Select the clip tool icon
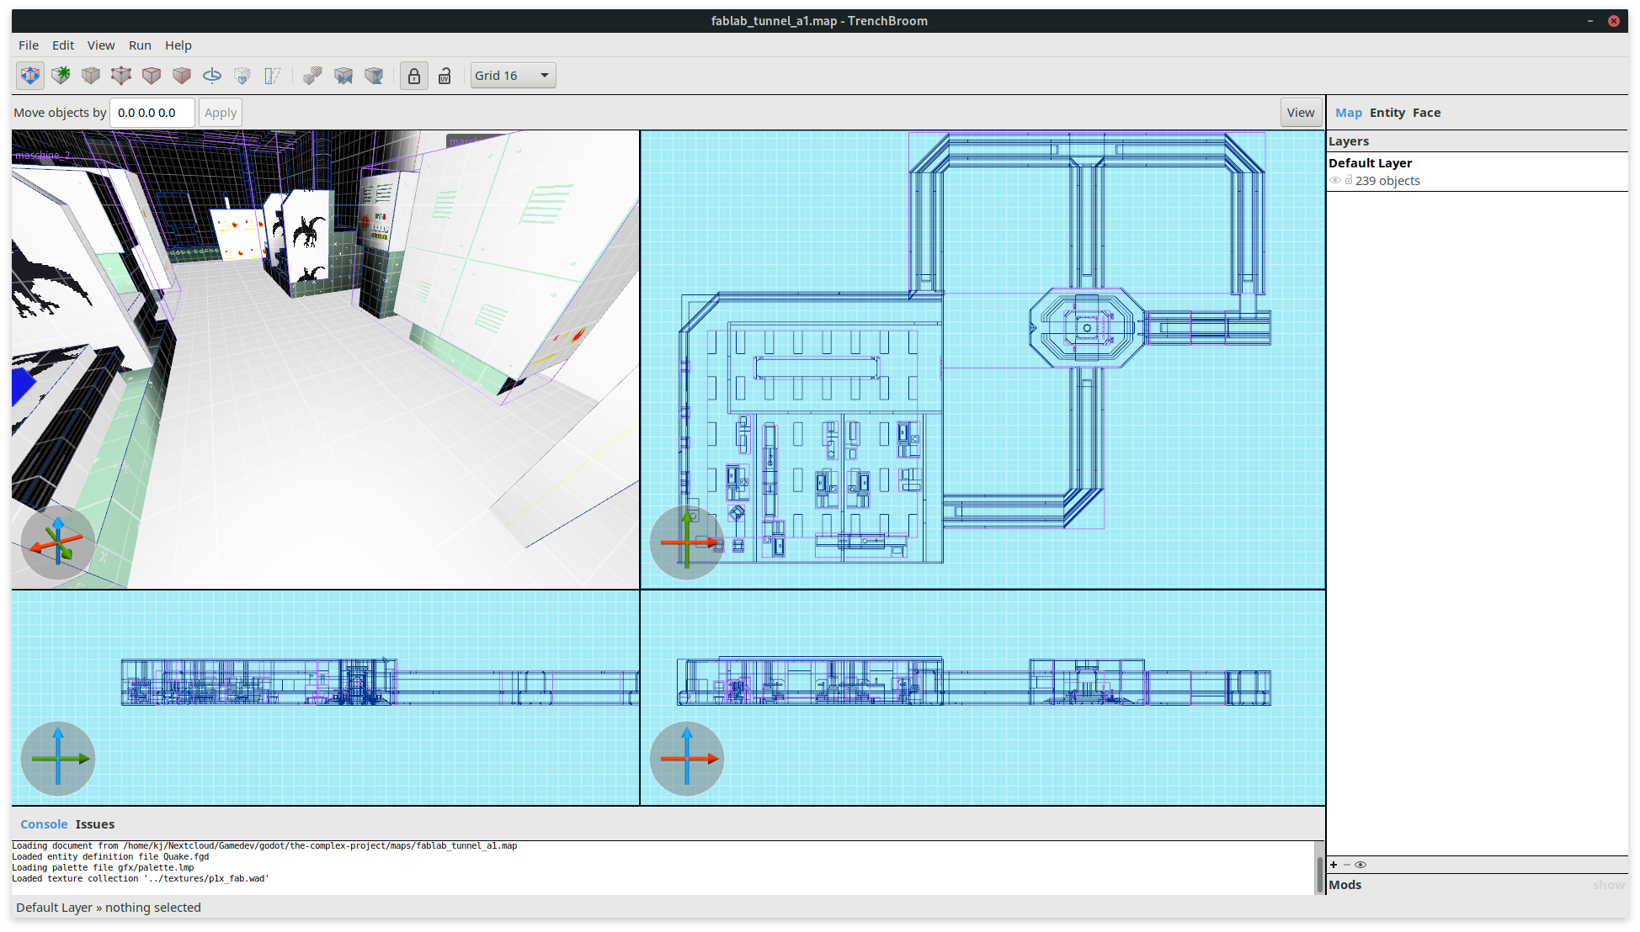 click(273, 76)
